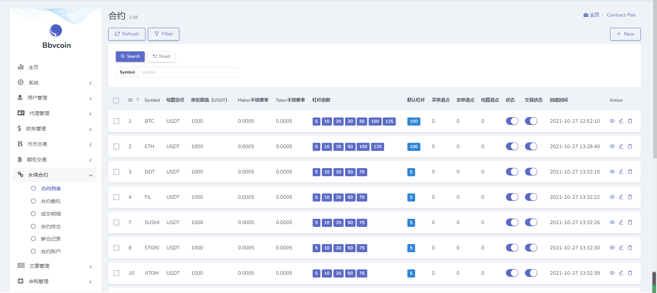This screenshot has width=657, height=293.
Task: Expand the 文章管理 sidebar menu
Action: (55, 266)
